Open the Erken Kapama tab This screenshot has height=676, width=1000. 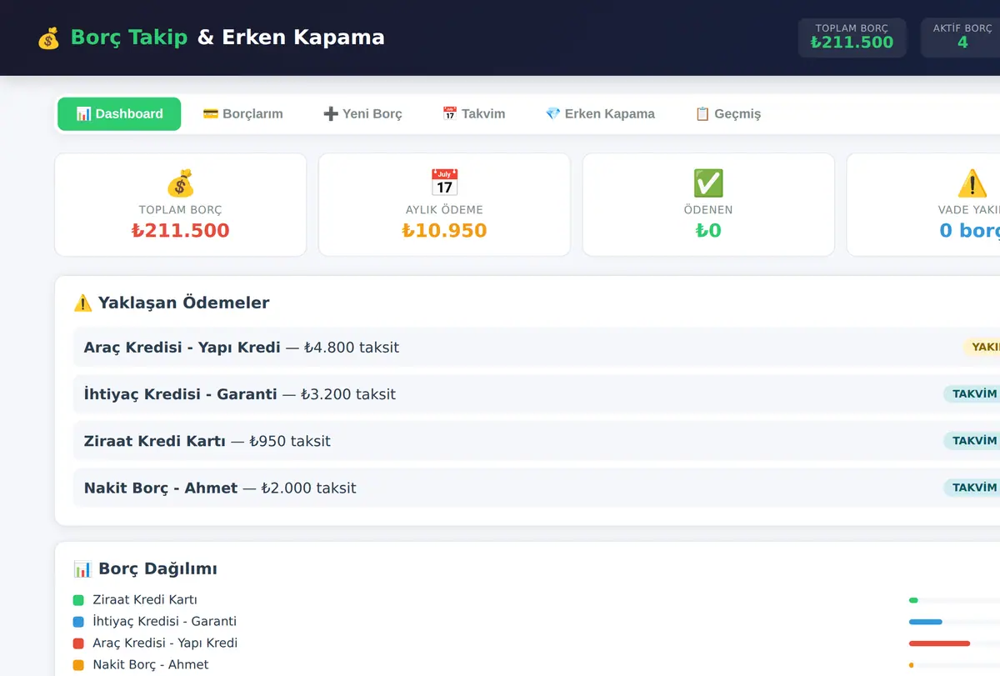click(x=600, y=114)
